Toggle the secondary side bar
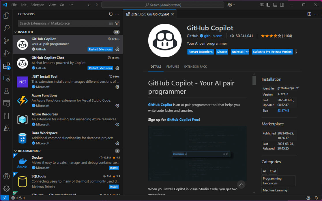 282,5
